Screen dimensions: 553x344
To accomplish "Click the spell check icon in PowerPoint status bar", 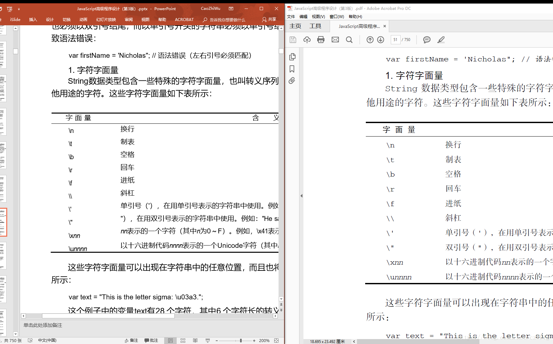I will click(30, 341).
